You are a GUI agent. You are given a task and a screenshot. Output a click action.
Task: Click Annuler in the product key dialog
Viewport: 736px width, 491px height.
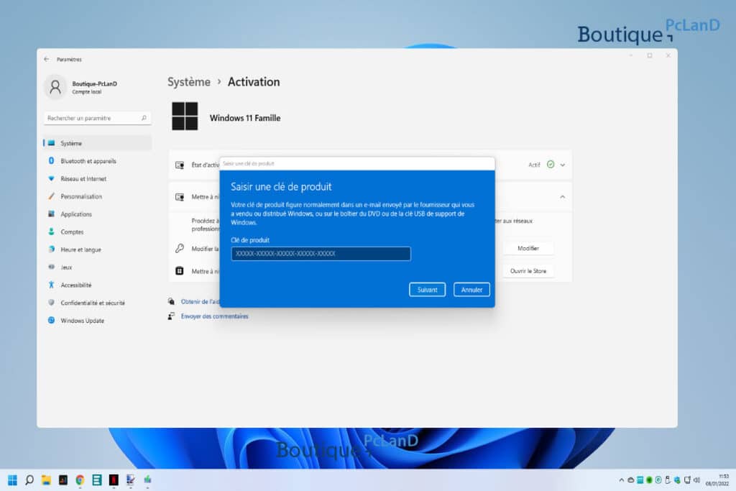[x=471, y=290]
